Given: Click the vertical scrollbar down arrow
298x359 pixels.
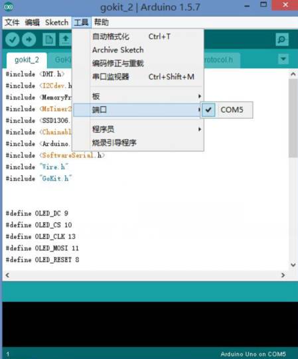Looking at the screenshot, I should (293, 265).
